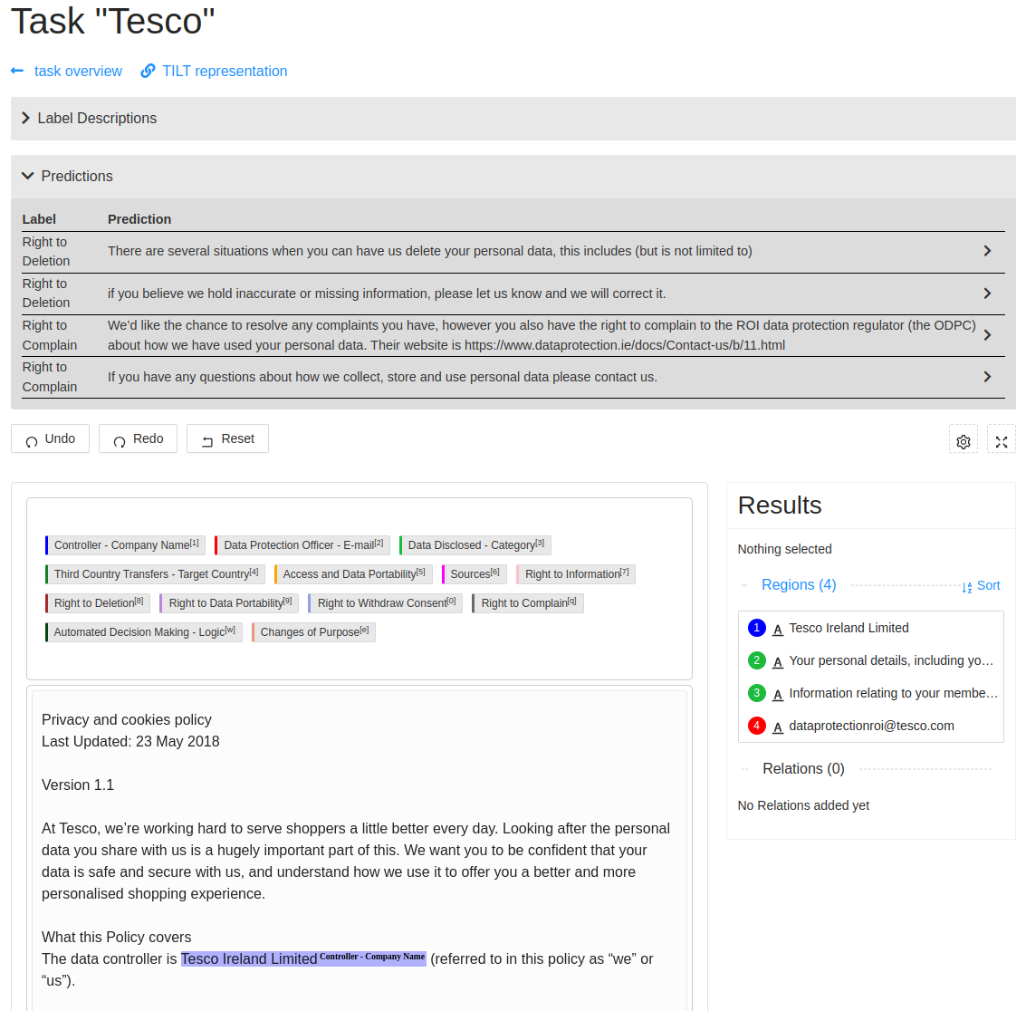Image resolution: width=1026 pixels, height=1011 pixels.
Task: Click the 'What this Policy covers' heading
Action: pos(117,938)
